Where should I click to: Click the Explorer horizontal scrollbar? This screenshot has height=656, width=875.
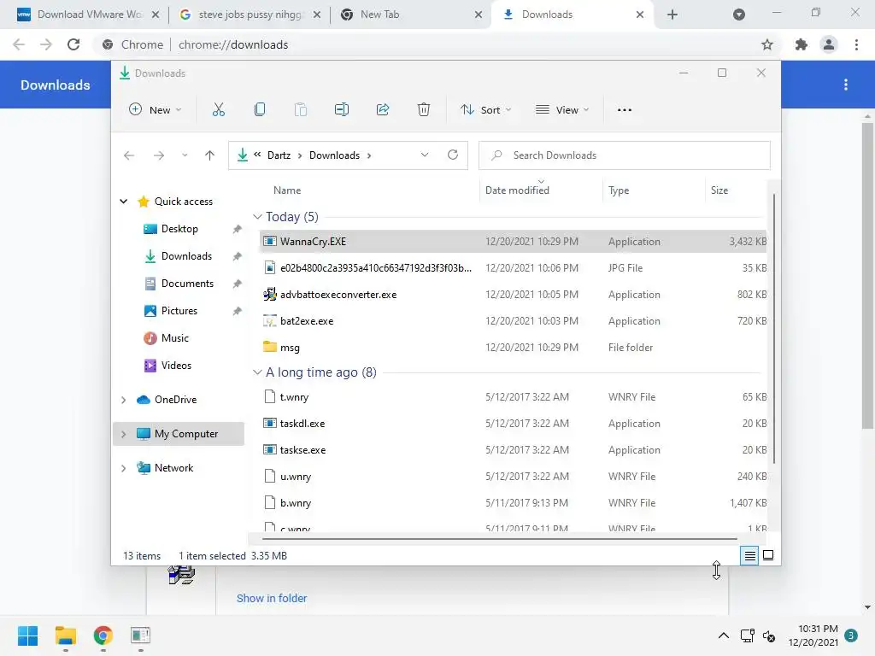tap(499, 539)
